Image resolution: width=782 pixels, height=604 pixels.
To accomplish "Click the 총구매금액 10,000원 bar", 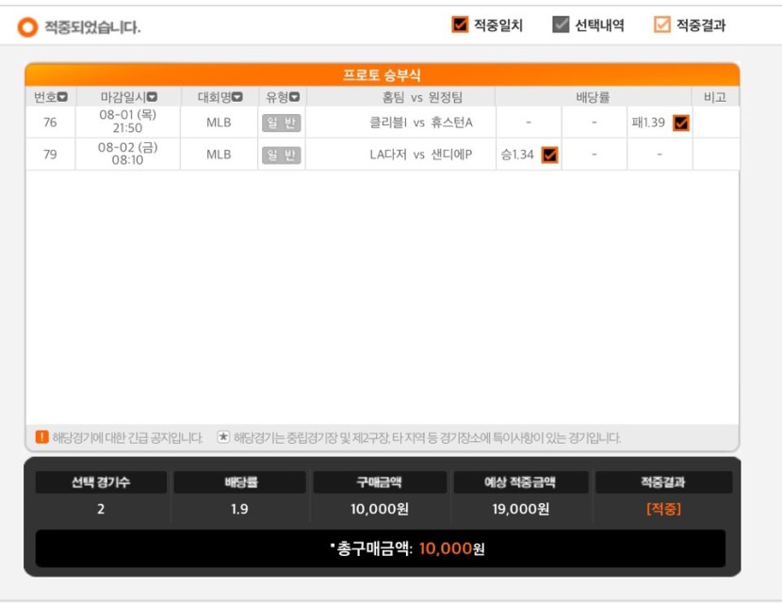I will point(381,548).
